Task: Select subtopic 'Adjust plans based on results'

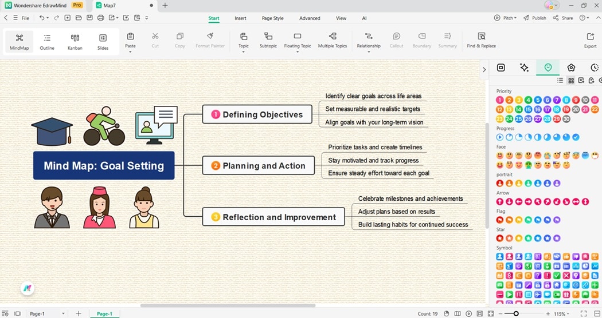Action: tap(397, 212)
